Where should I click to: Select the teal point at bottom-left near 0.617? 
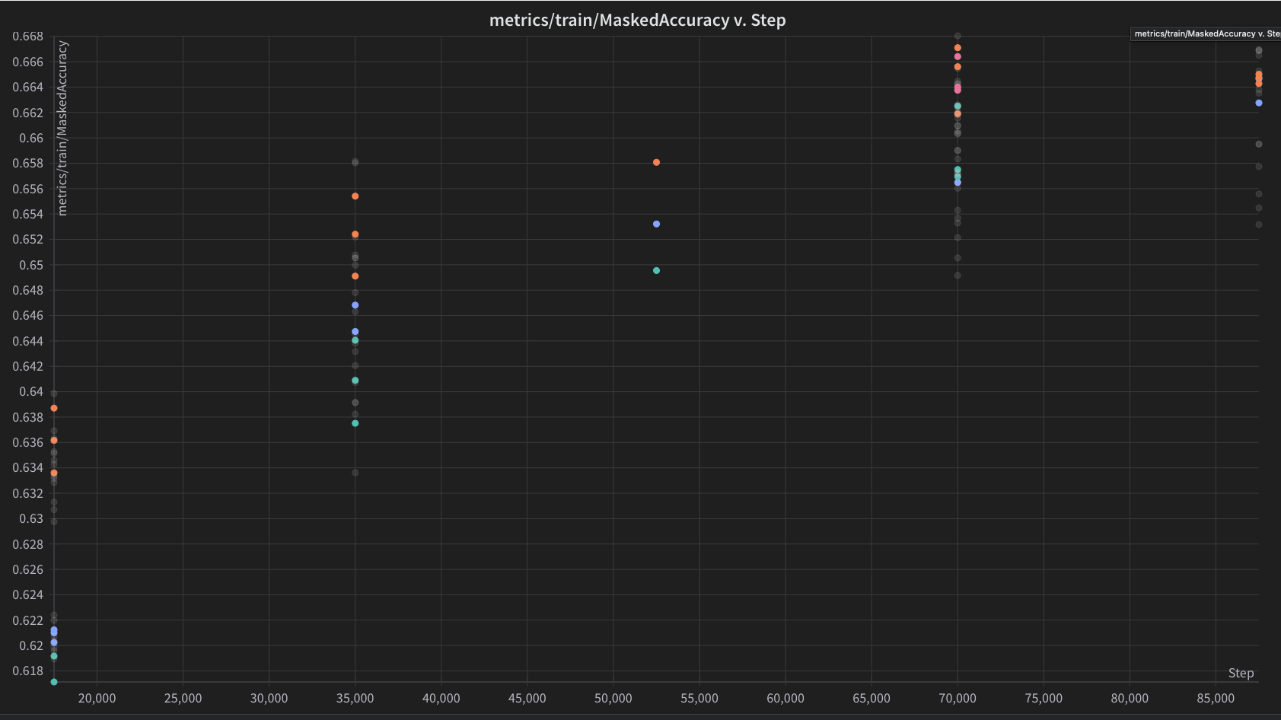pos(54,682)
